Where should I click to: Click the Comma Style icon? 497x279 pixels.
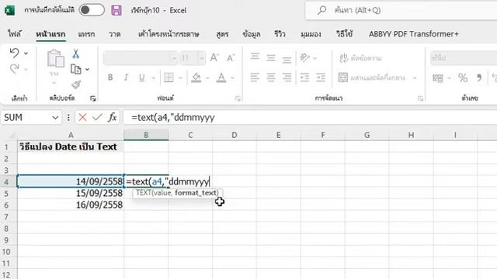tap(479, 77)
